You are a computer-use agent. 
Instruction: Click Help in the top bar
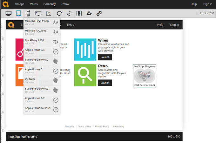(193, 4)
